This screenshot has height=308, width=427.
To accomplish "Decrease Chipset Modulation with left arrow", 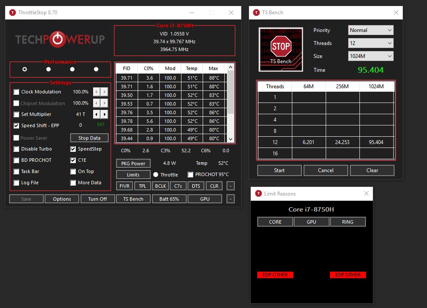I will [97, 103].
